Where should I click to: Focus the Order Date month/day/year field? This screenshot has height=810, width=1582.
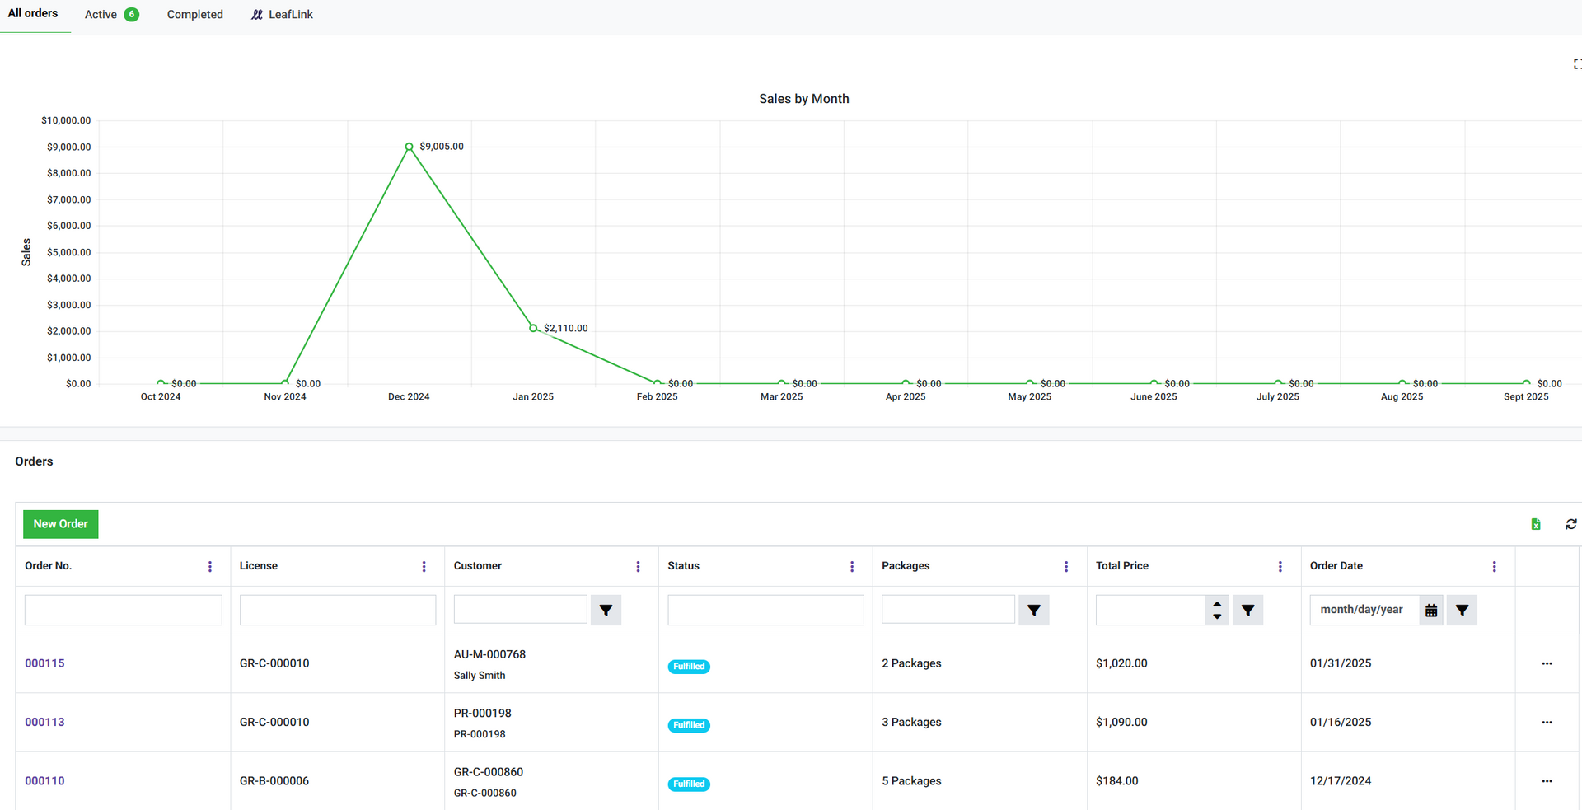pyautogui.click(x=1364, y=610)
